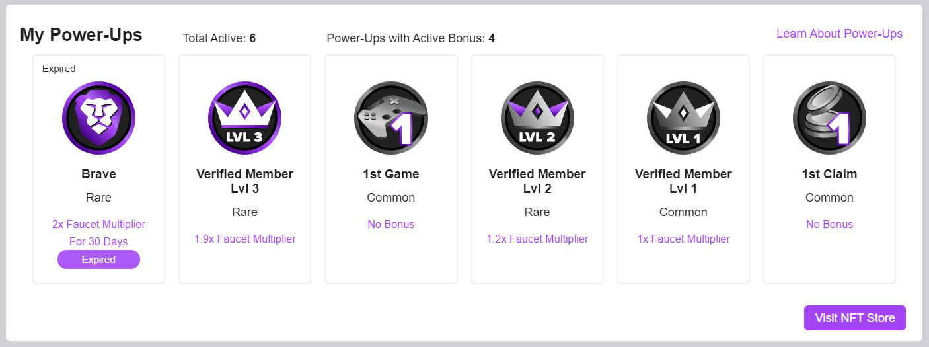Click the Visit NFT Store button
This screenshot has height=347, width=929.
(855, 318)
